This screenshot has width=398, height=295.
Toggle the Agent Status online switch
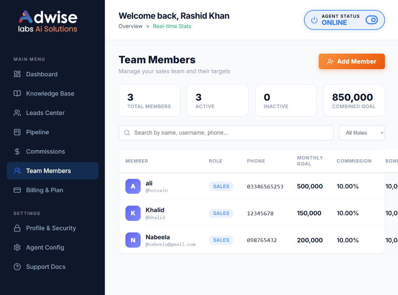click(x=371, y=20)
